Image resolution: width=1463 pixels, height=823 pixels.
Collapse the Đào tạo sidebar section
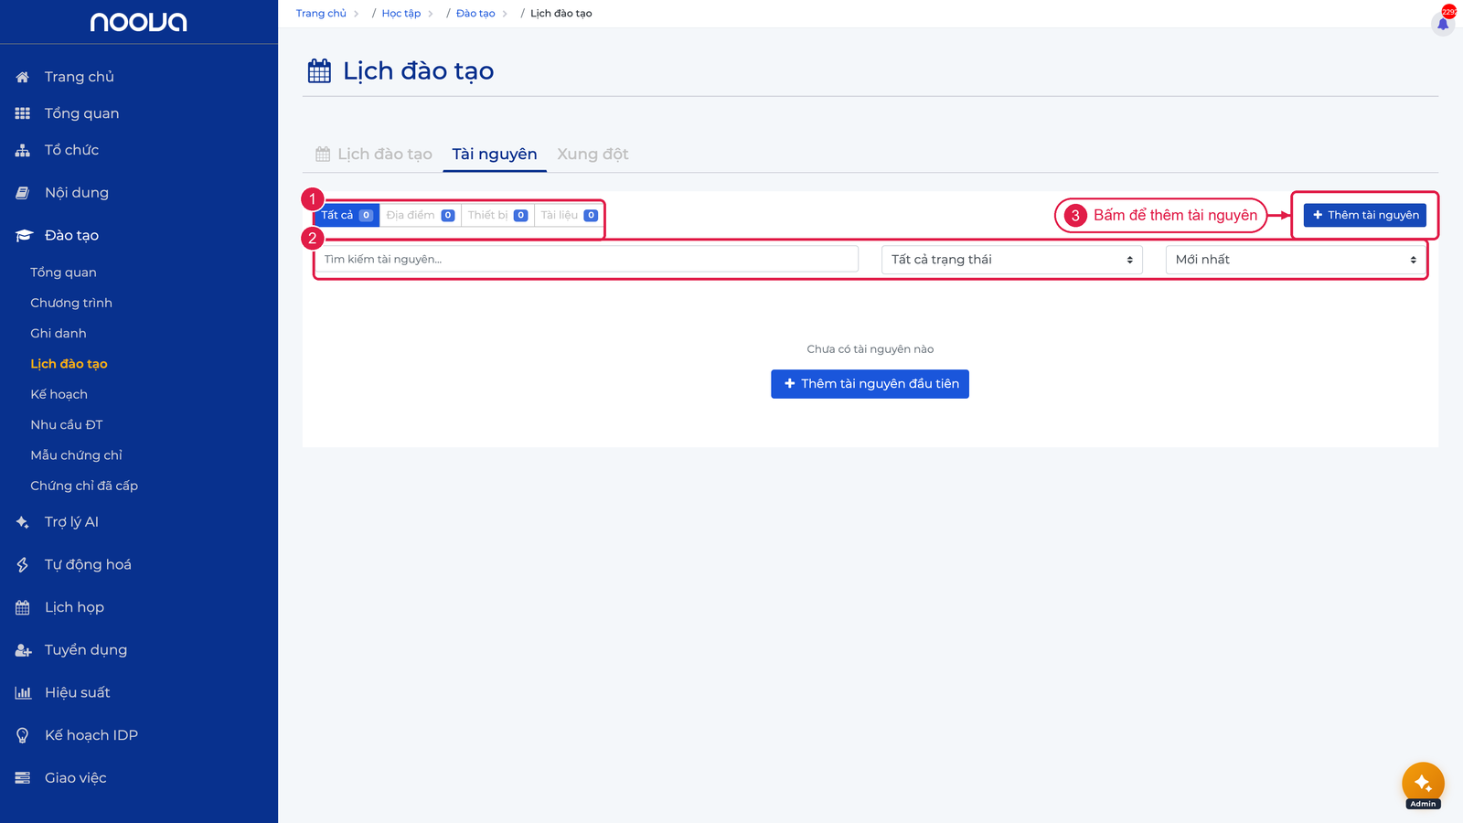tap(71, 236)
